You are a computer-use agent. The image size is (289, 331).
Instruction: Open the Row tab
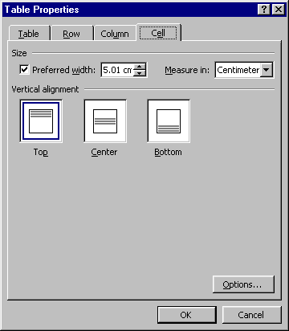71,34
